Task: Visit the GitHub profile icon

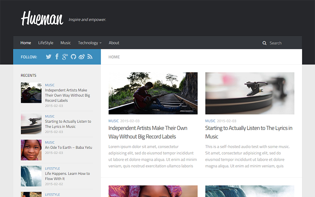Action: click(73, 57)
